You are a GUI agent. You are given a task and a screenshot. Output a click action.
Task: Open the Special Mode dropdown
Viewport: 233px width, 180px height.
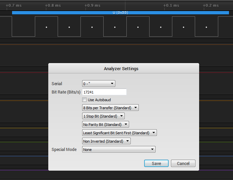point(119,149)
